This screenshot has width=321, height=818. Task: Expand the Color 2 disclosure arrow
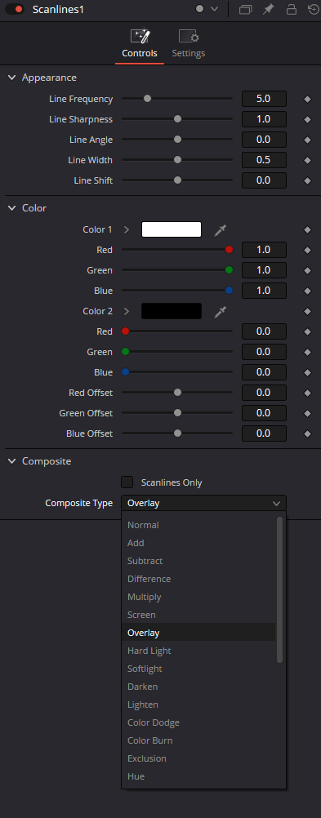pyautogui.click(x=127, y=312)
